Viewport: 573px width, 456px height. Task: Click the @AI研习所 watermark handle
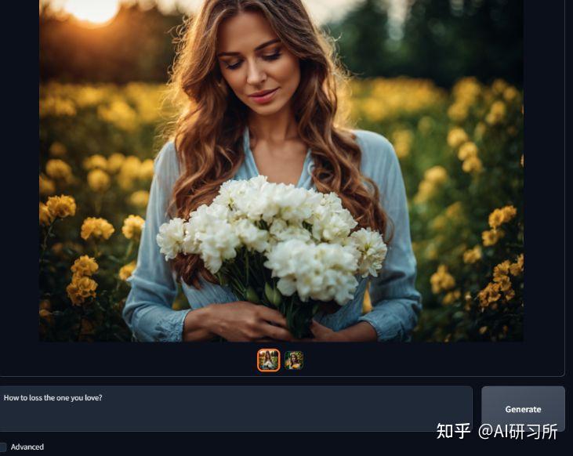point(518,432)
